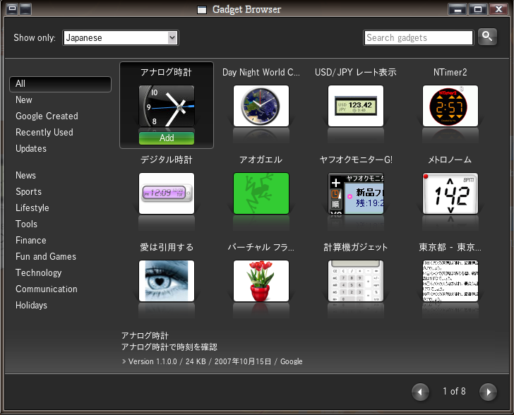Click the デジタル時計 title text
Image resolution: width=514 pixels, height=415 pixels.
[x=167, y=160]
